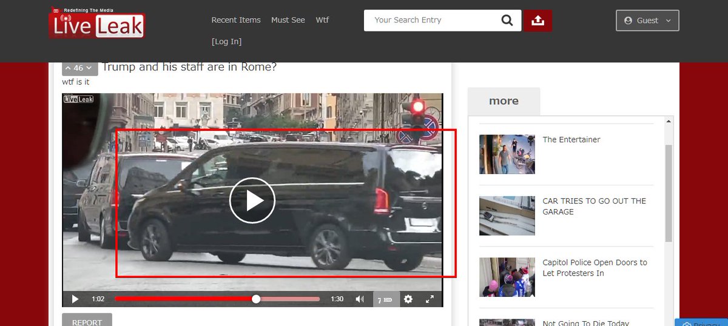Click the 1:30 duration label
Screen dimensions: 728x326
pyautogui.click(x=337, y=299)
